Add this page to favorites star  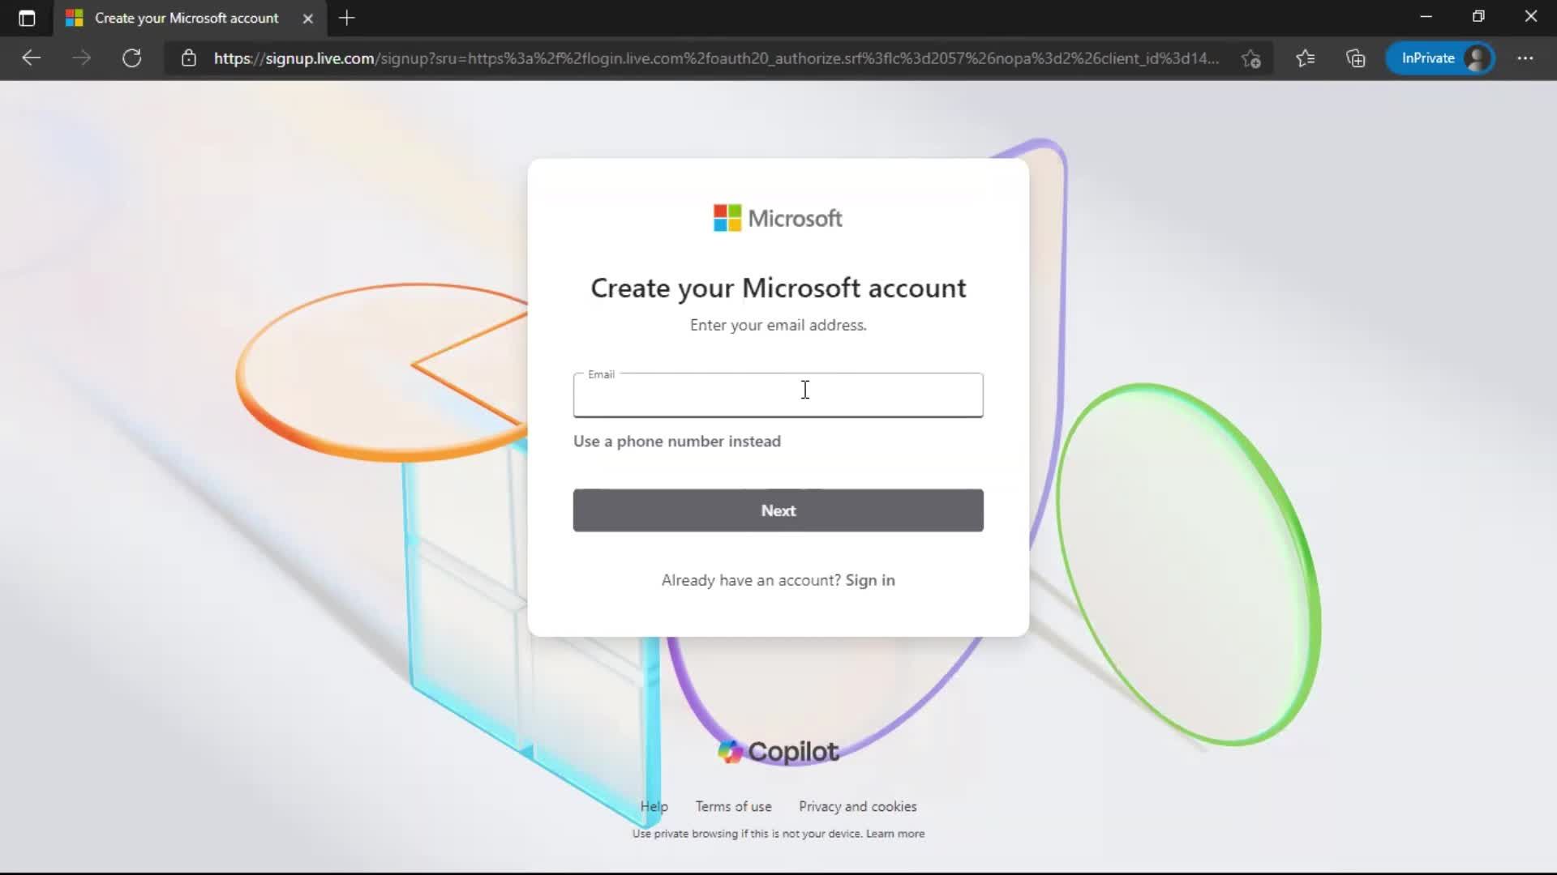click(x=1250, y=58)
